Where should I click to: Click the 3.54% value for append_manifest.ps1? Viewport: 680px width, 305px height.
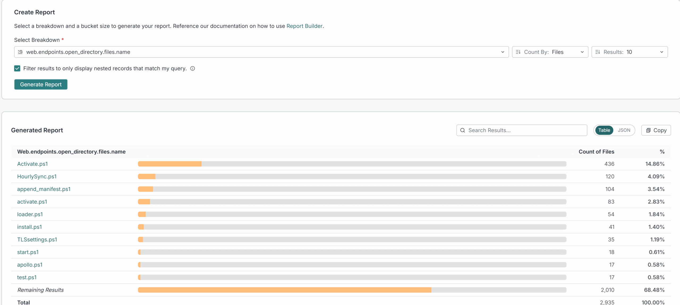[x=656, y=189]
